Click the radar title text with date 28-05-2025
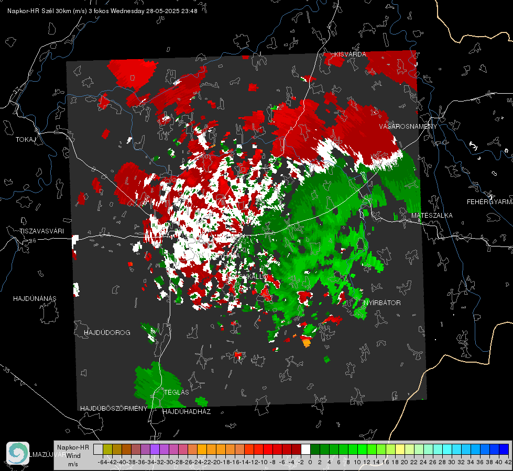The height and width of the screenshot is (471, 513). tap(102, 11)
